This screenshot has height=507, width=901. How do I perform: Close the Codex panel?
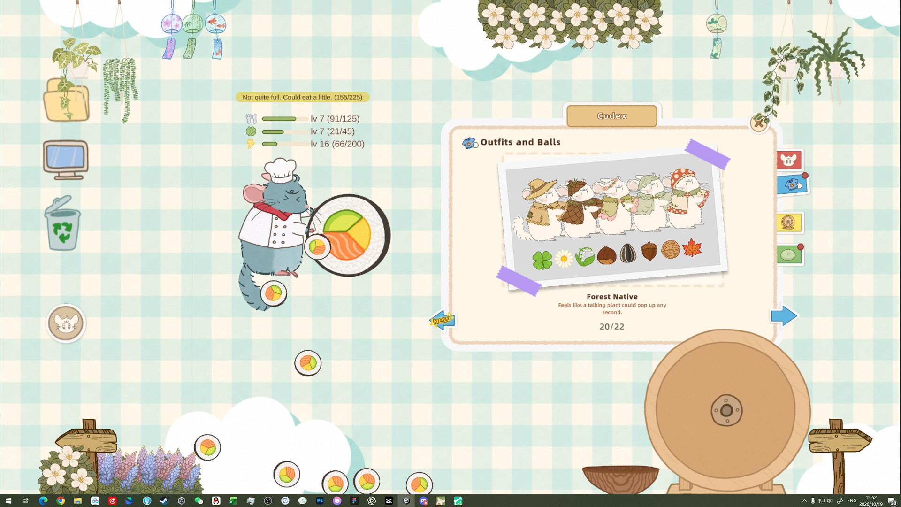[759, 123]
